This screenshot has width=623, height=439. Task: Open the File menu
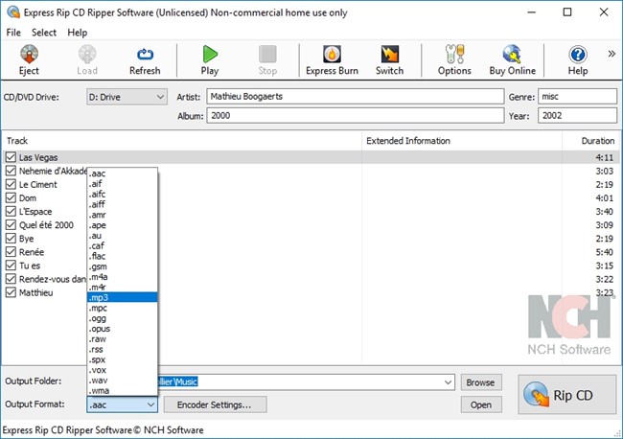point(13,33)
